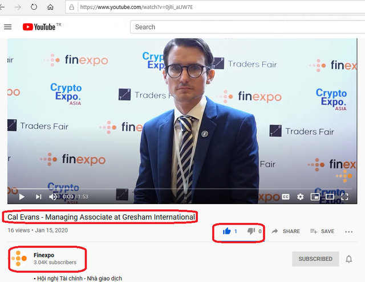Share the video with SHARE button

coord(286,231)
